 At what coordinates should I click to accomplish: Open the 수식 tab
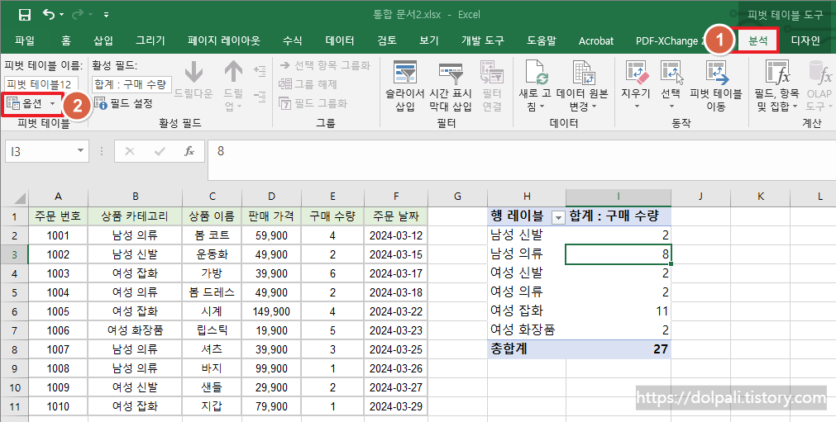coord(292,40)
